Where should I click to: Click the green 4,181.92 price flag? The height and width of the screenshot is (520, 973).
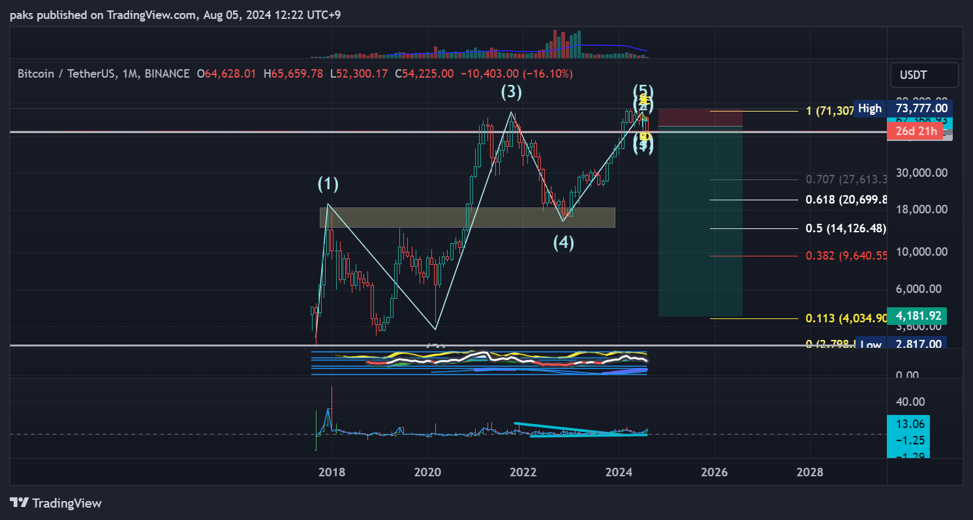(x=918, y=315)
